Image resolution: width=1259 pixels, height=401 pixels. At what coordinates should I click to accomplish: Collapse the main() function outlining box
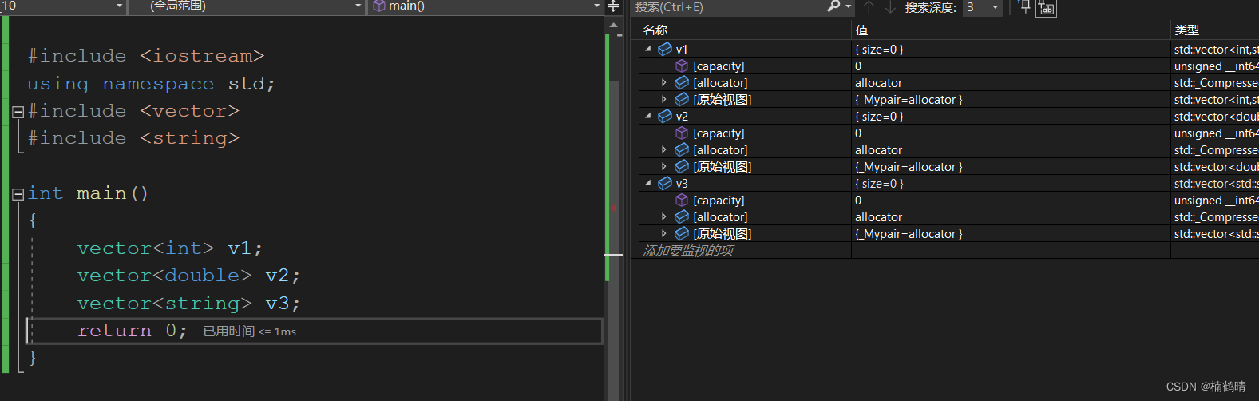click(x=18, y=193)
